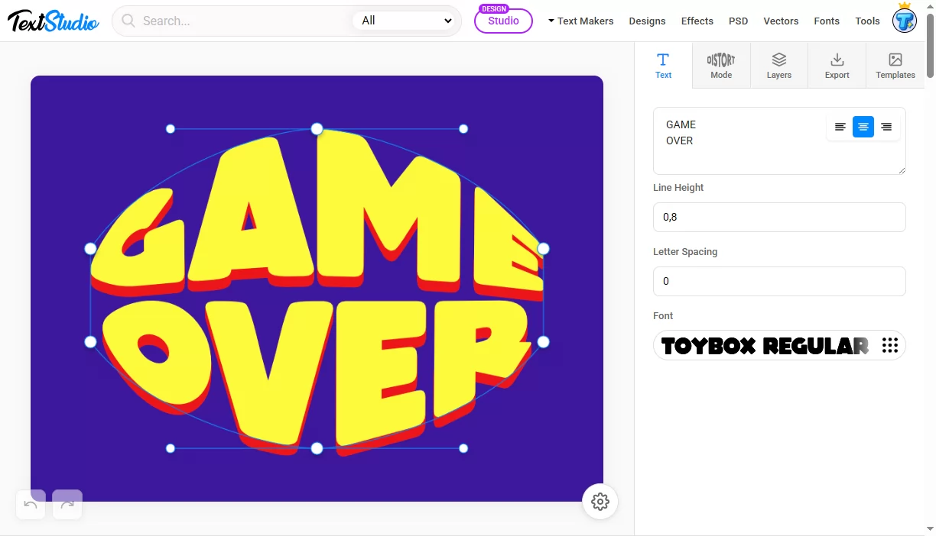
Task: Click the lower right side handle
Action: click(x=544, y=342)
